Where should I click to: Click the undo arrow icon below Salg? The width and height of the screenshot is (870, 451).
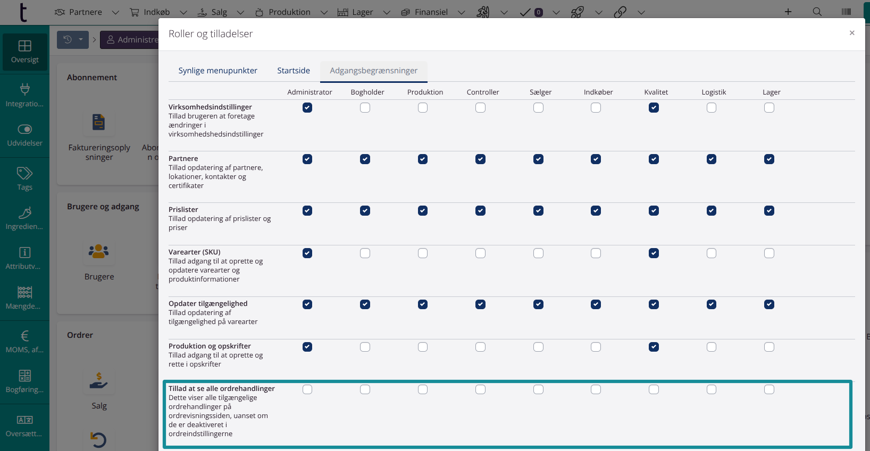click(x=99, y=439)
